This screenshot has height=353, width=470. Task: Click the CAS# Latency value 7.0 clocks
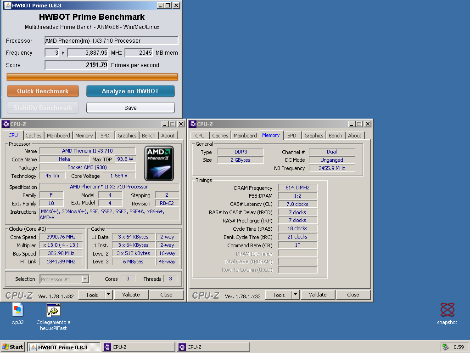click(x=297, y=204)
